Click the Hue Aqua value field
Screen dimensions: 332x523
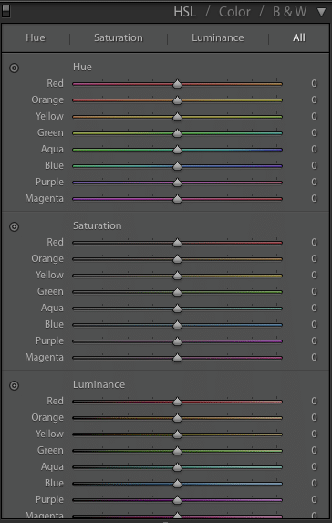[x=314, y=149]
